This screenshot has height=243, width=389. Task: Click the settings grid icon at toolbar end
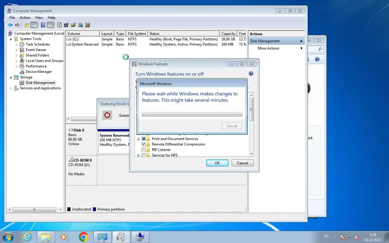88,25
